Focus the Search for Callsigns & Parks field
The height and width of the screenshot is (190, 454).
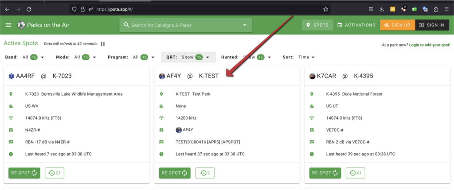[186, 25]
